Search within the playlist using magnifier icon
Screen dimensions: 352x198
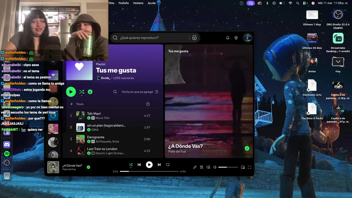tap(115, 92)
